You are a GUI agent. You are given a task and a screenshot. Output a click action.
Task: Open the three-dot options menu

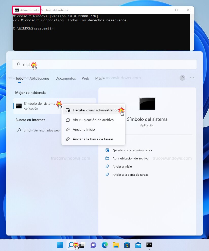(192, 78)
